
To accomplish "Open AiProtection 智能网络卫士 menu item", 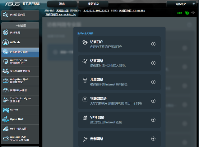I will point(20,62).
